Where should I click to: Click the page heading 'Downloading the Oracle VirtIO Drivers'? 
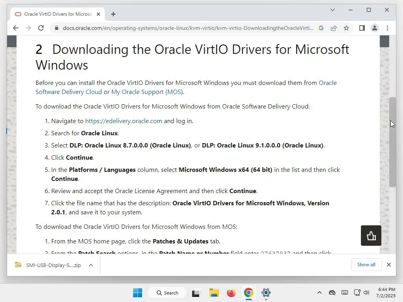pyautogui.click(x=192, y=57)
